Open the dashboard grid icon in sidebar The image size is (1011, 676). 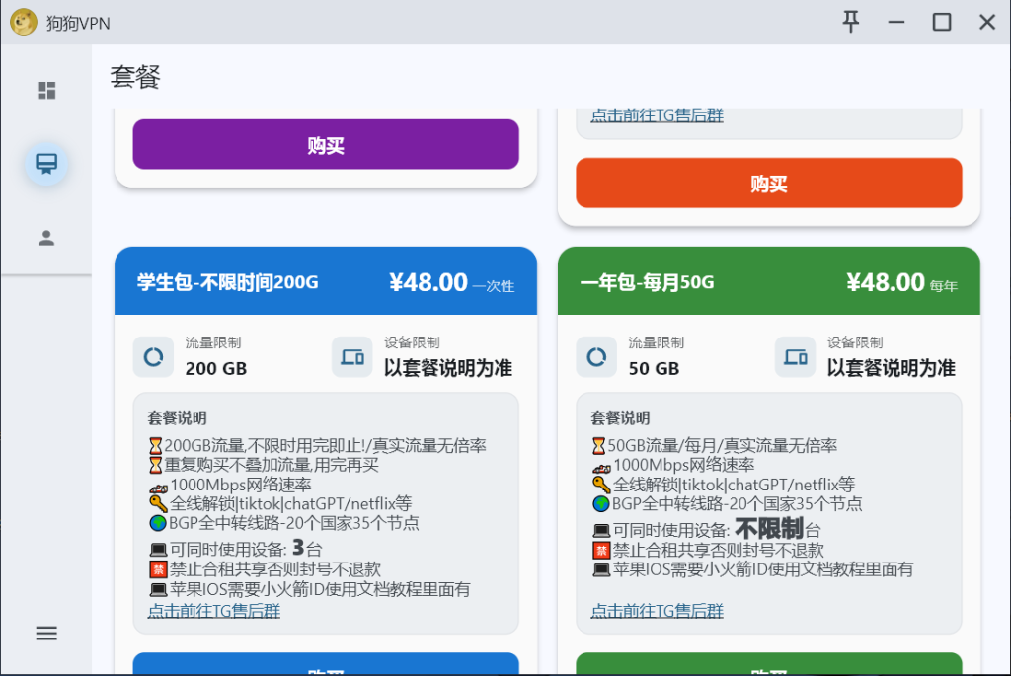pyautogui.click(x=46, y=90)
